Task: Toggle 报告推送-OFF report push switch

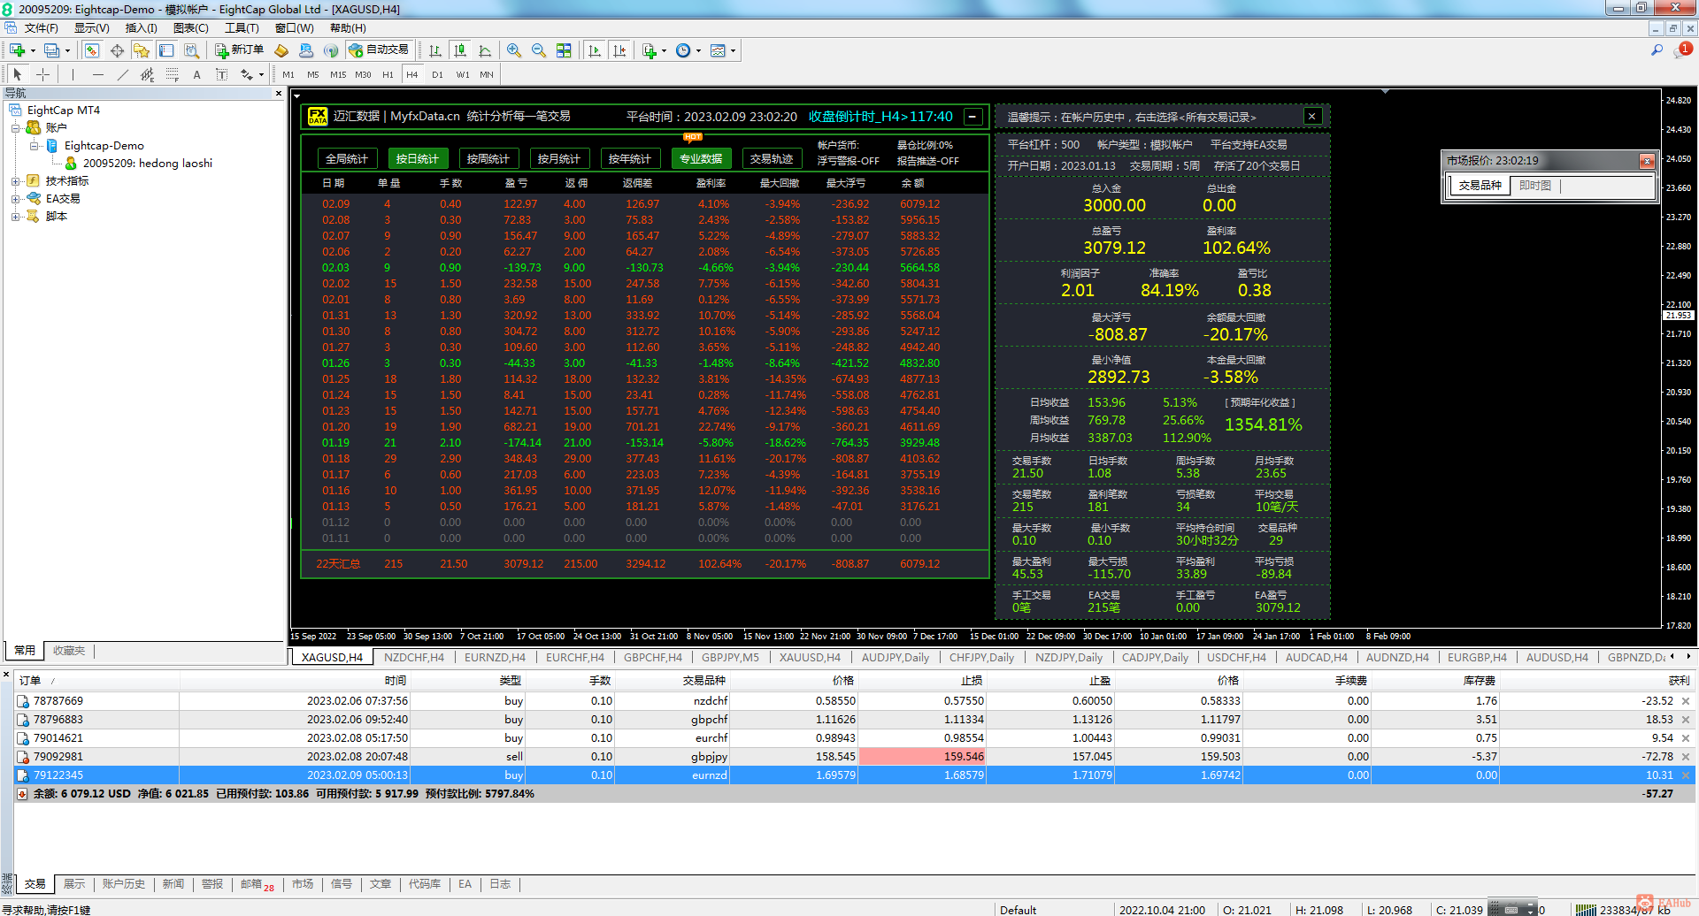Action: 927,161
